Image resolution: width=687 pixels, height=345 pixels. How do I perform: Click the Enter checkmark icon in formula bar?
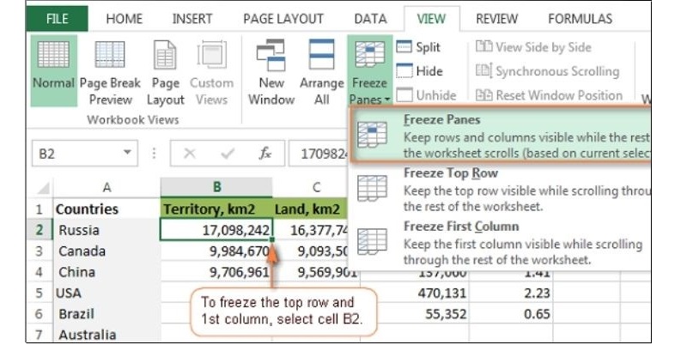(x=228, y=154)
